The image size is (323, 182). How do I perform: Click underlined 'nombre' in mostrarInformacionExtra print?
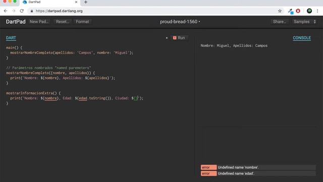tap(50, 98)
